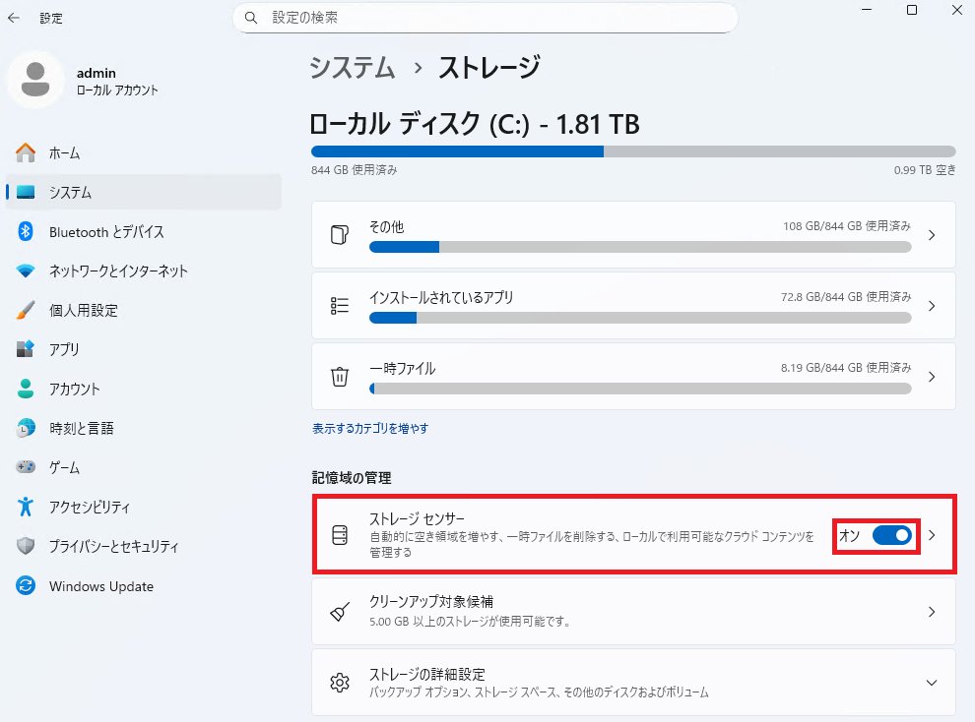This screenshot has width=975, height=722.
Task: Click the admin account avatar
Action: pos(35,80)
